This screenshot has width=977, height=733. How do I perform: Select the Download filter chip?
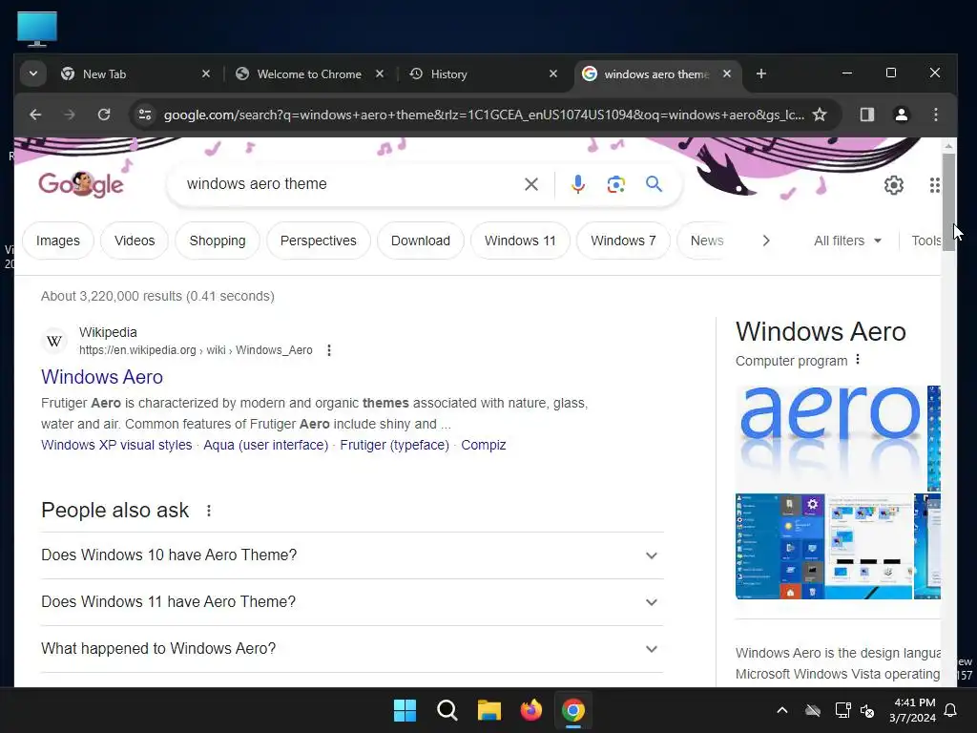pos(421,241)
